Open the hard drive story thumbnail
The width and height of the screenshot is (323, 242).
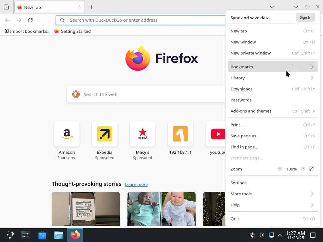[86, 209]
